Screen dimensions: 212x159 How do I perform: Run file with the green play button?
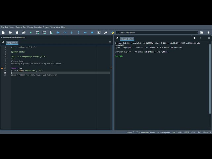(31, 32)
